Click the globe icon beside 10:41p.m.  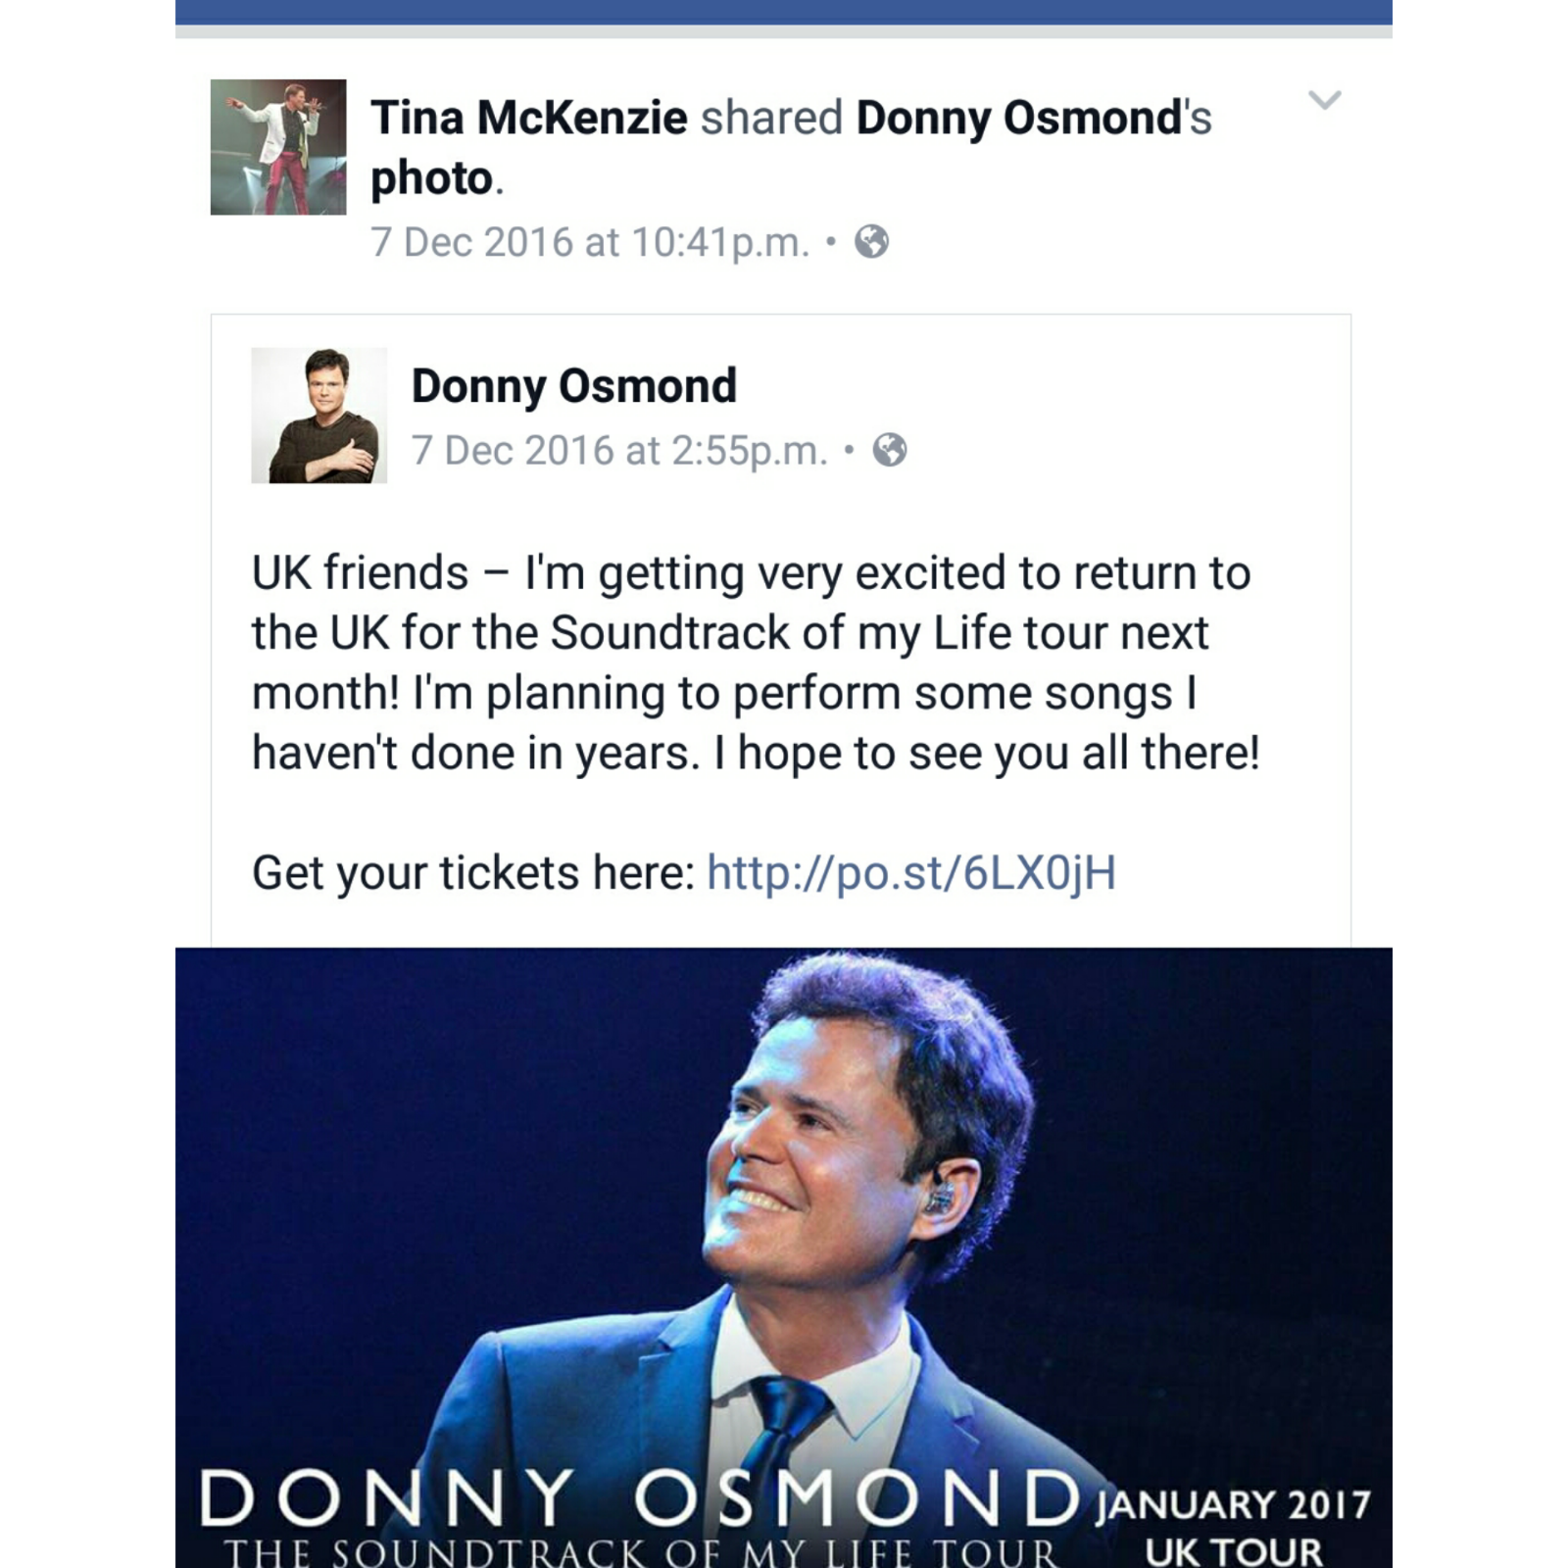(871, 241)
